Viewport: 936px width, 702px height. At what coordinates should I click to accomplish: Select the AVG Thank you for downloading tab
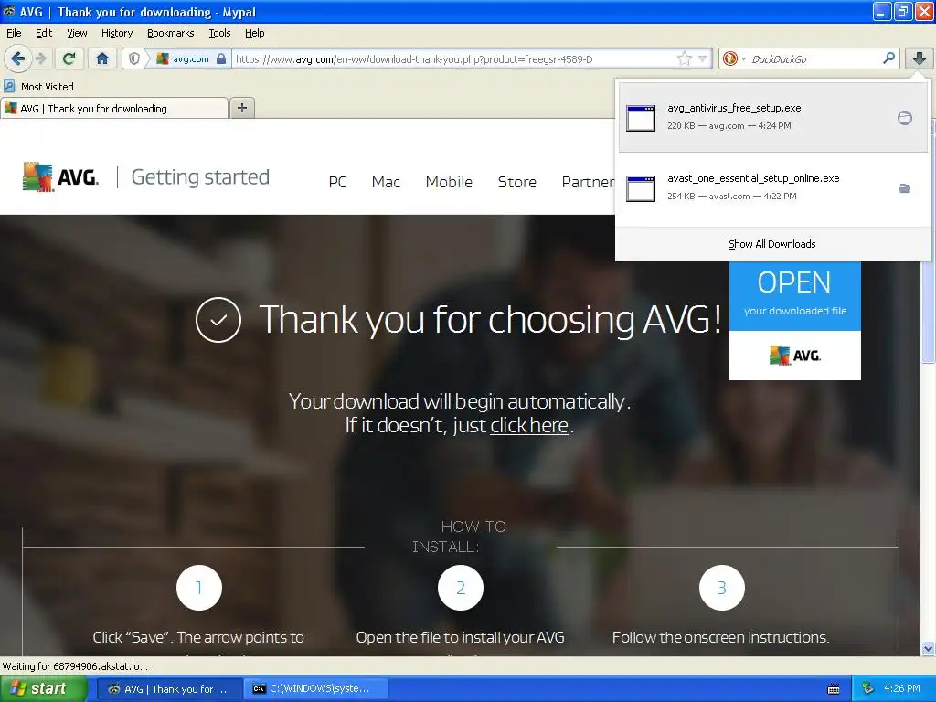[x=114, y=108]
